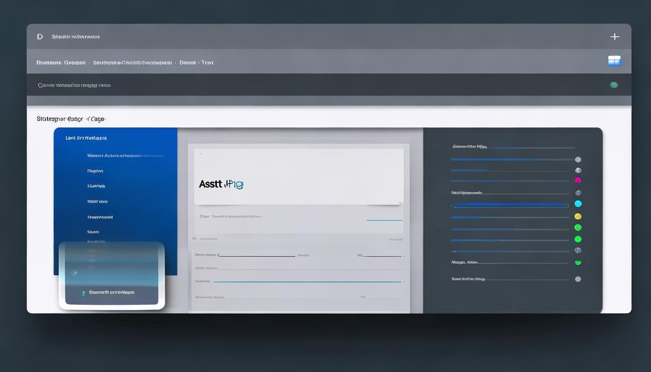651x372 pixels.
Task: Select the yellow dot in the dark panel
Action: click(578, 217)
